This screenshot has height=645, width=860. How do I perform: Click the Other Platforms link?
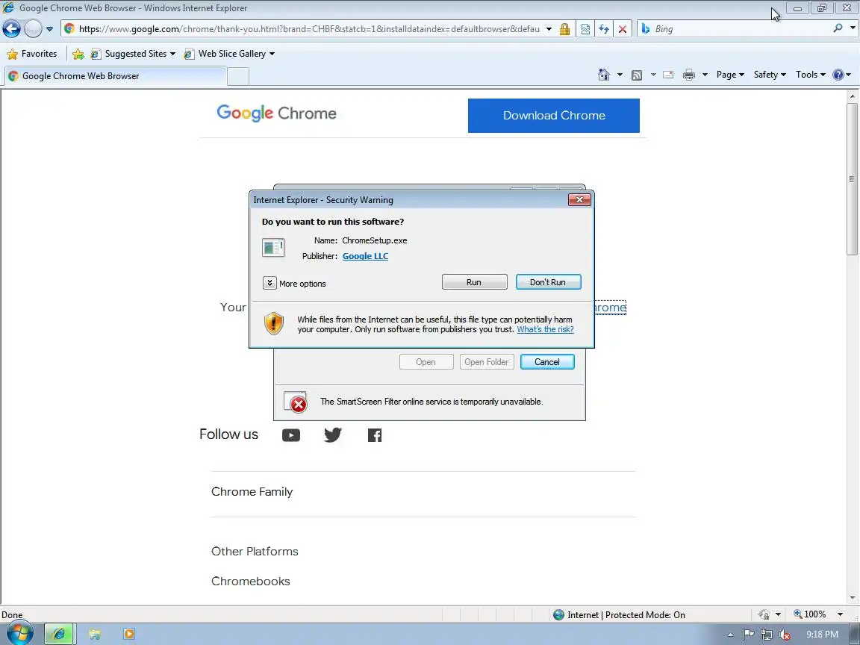255,551
